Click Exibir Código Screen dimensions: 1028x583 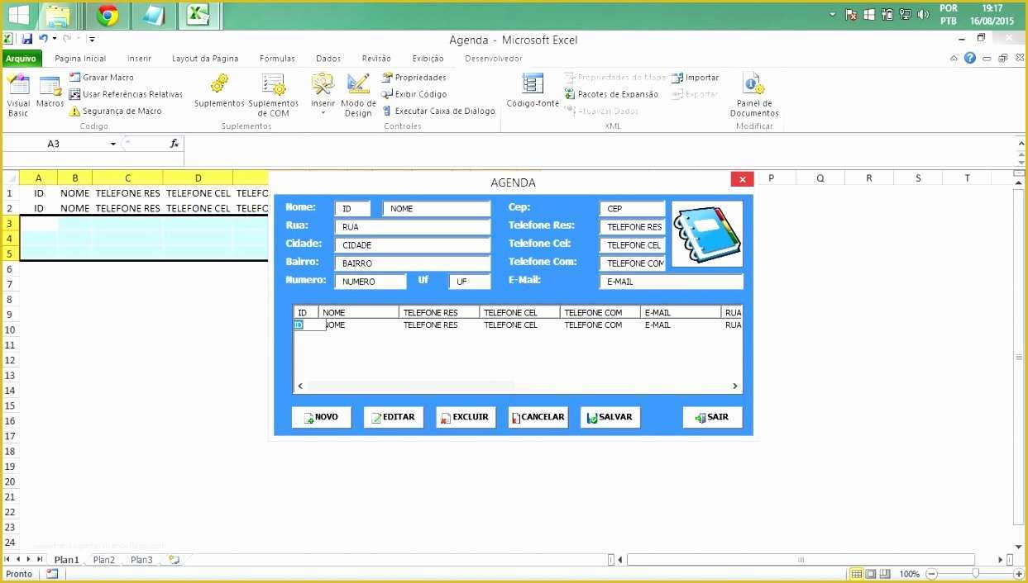click(414, 94)
